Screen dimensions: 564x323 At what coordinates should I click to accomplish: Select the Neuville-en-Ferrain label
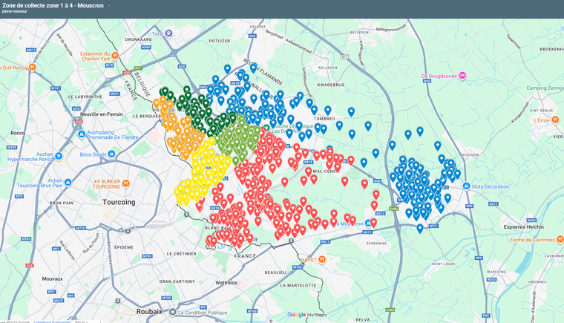tap(102, 114)
